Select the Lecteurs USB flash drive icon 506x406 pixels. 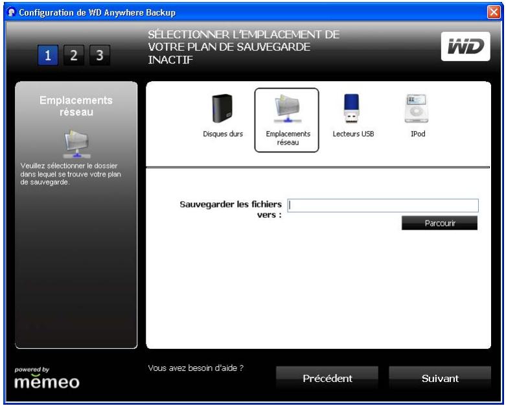point(351,108)
